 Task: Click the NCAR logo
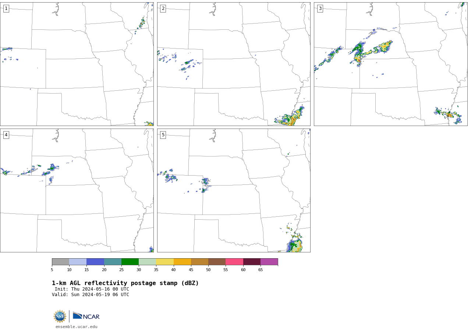[86, 316]
